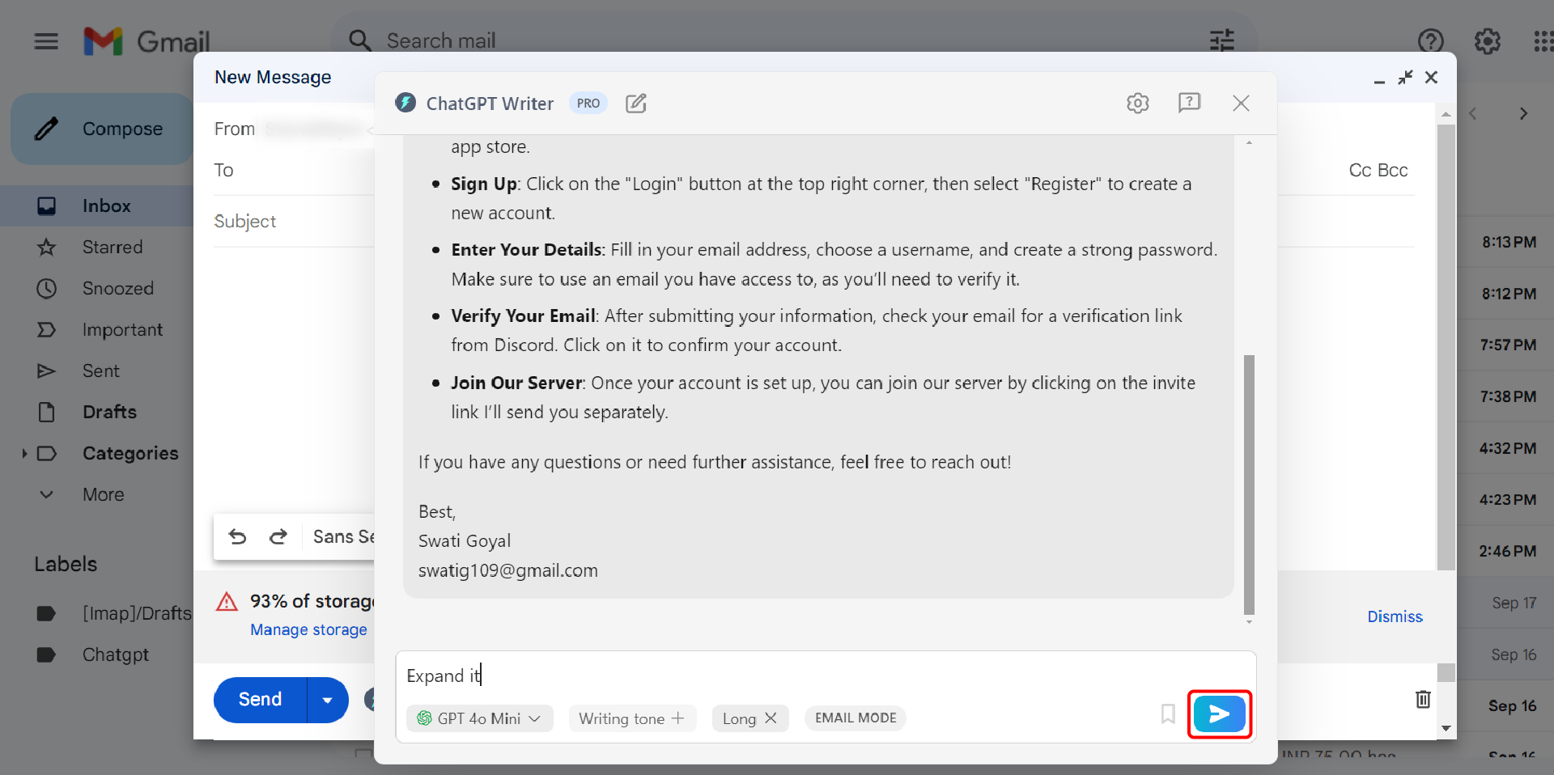The width and height of the screenshot is (1554, 775).
Task: Go to newer emails arrow
Action: pyautogui.click(x=1473, y=114)
